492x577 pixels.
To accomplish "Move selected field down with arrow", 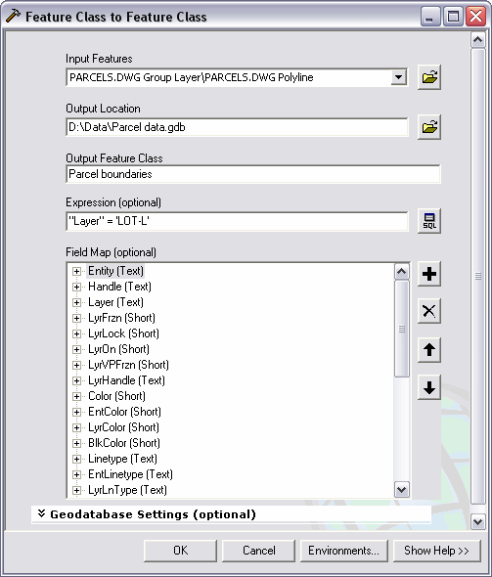I will click(429, 387).
